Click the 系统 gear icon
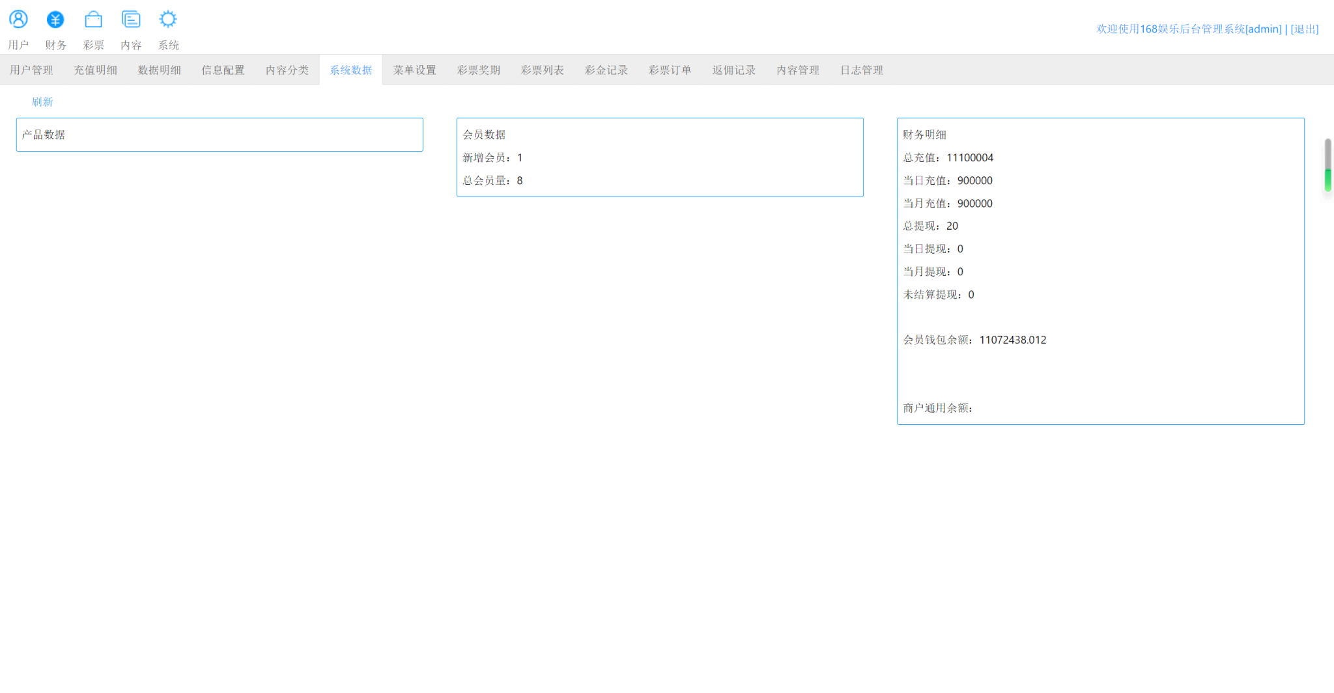The height and width of the screenshot is (693, 1334). [x=168, y=20]
